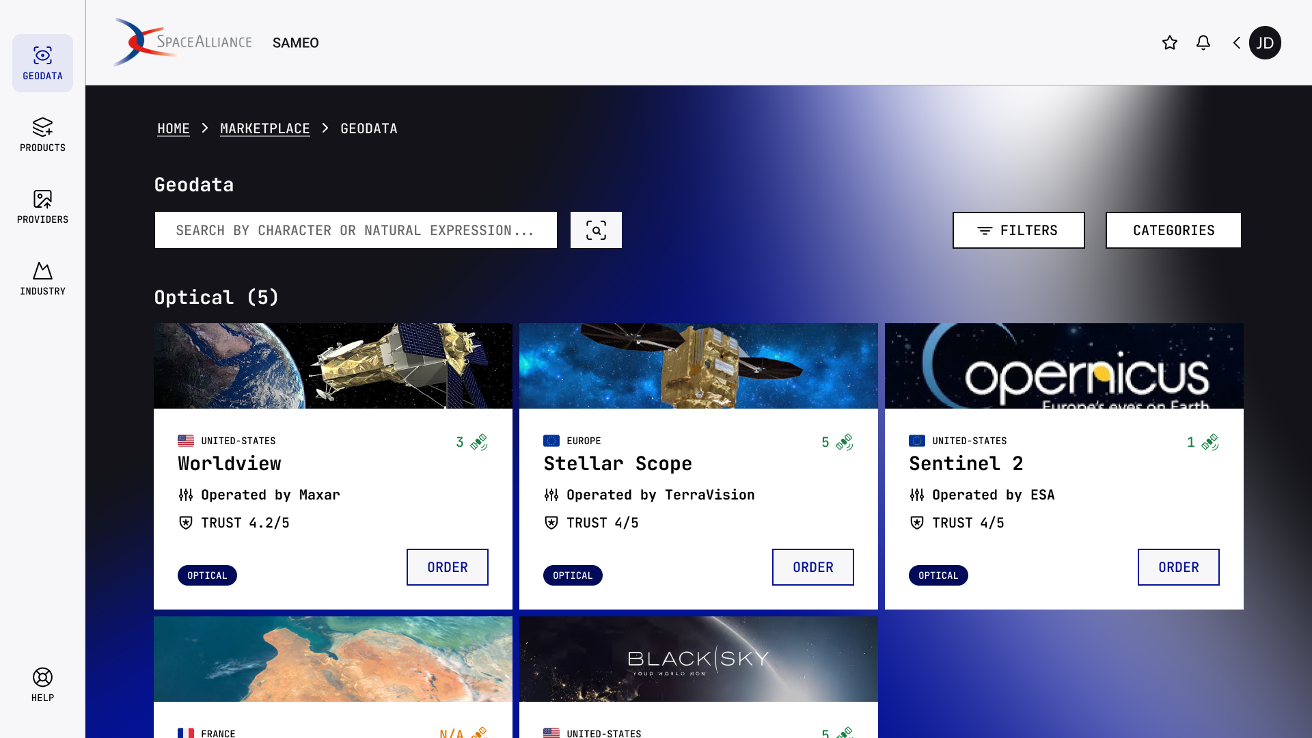The height and width of the screenshot is (738, 1312).
Task: Click the Operated by TerraVision text
Action: (661, 495)
